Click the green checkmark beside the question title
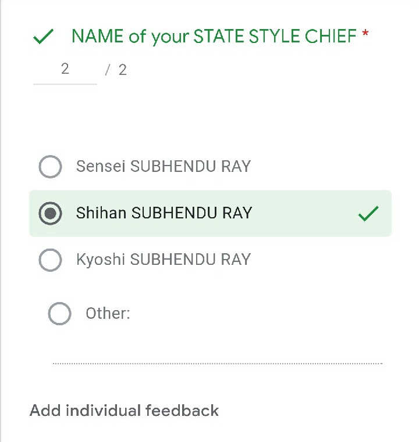The width and height of the screenshot is (419, 442). click(44, 37)
